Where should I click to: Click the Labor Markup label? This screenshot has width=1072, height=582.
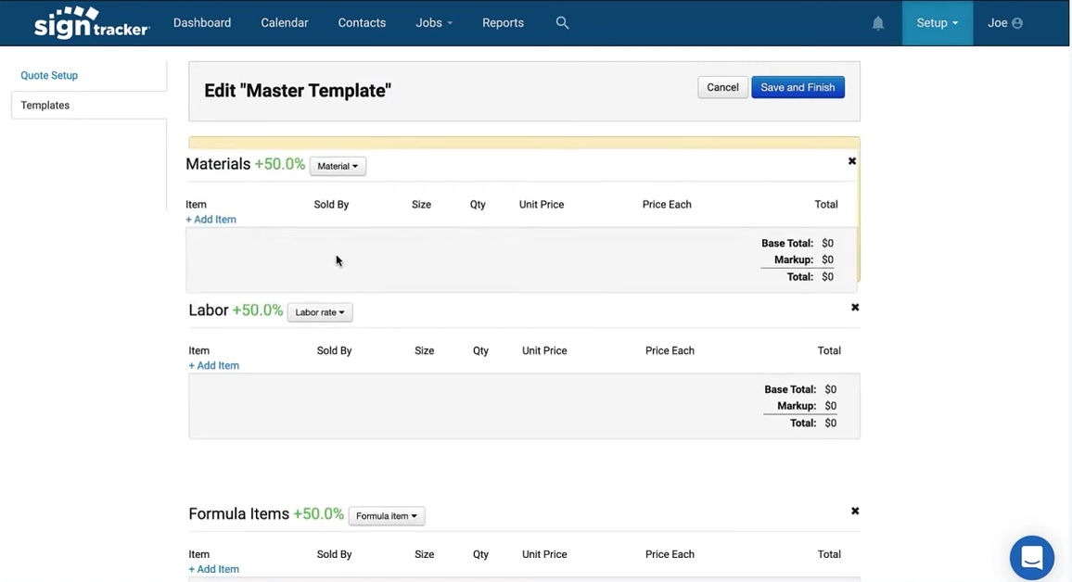pyautogui.click(x=797, y=406)
